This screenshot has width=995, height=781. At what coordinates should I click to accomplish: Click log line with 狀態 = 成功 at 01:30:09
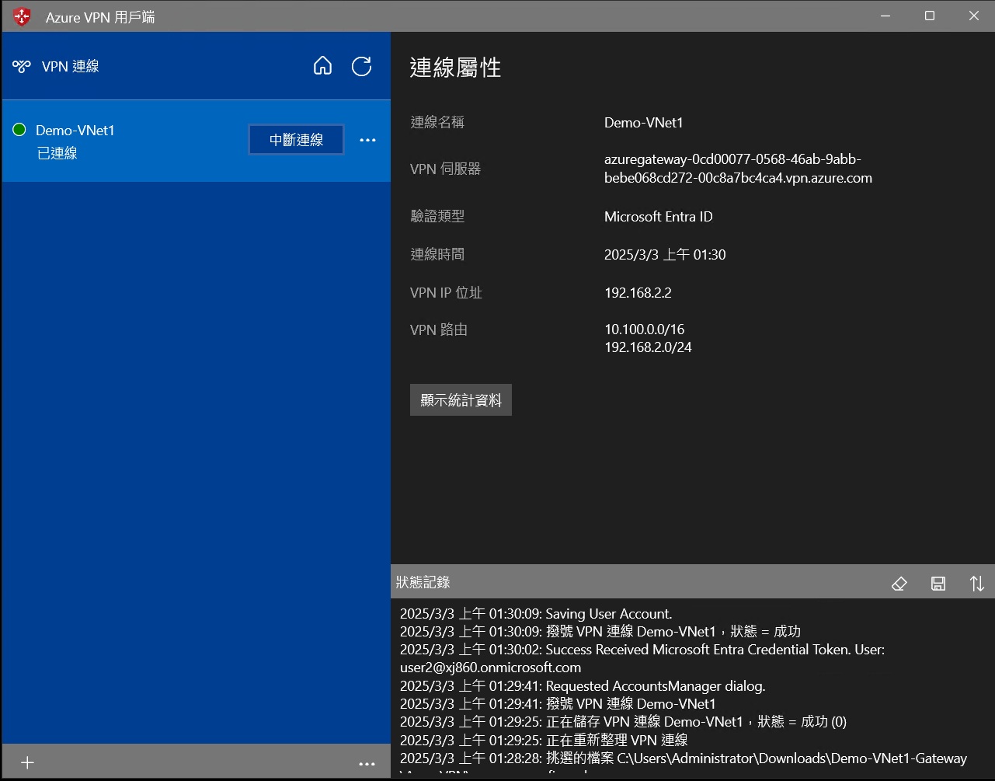coord(600,632)
